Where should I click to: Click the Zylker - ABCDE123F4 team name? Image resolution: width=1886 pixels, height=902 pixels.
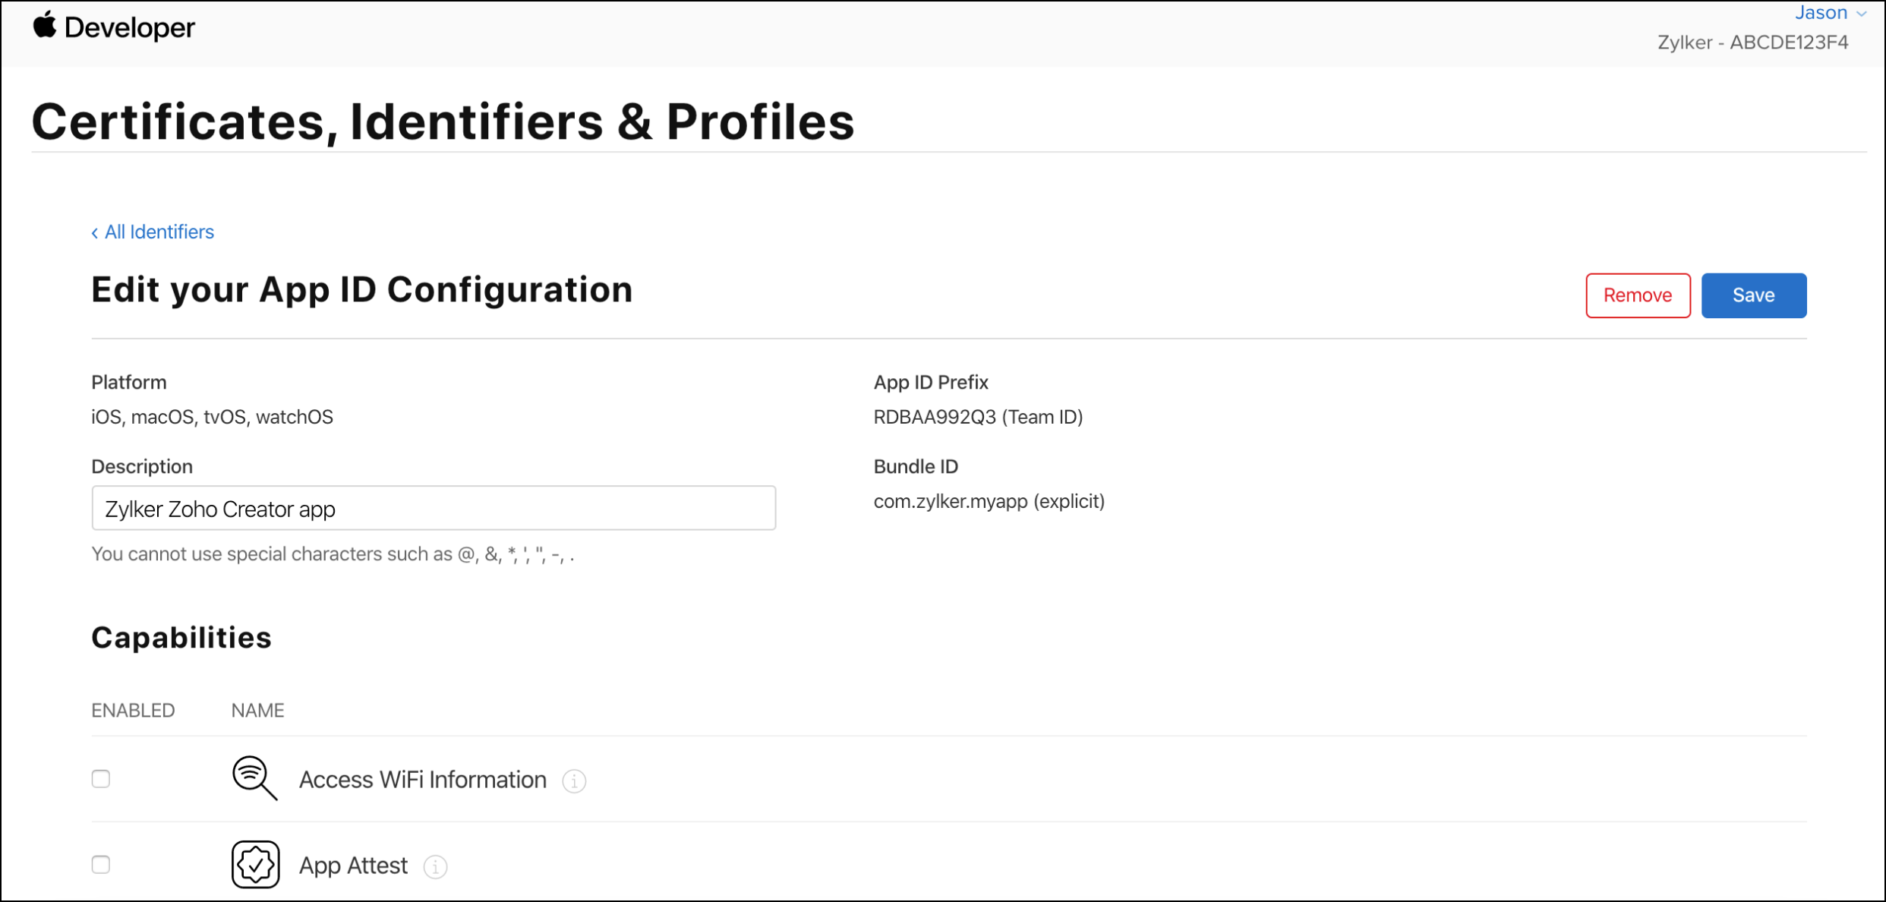click(1752, 43)
